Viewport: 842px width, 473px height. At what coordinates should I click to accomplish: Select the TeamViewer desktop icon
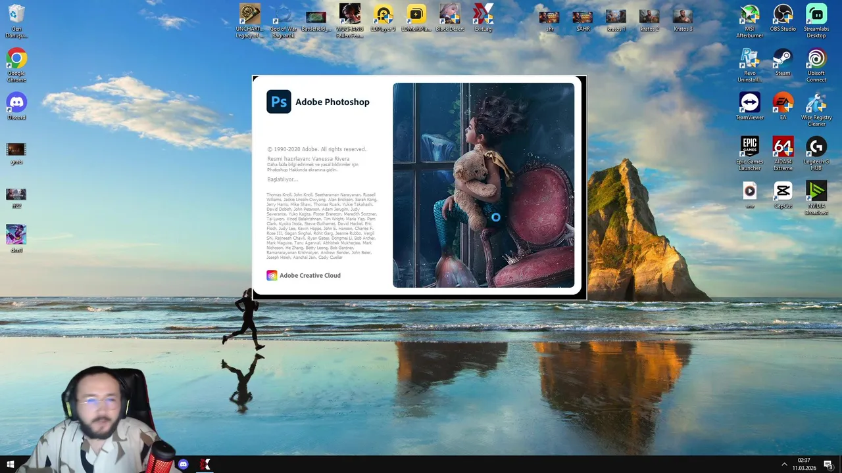click(x=749, y=102)
